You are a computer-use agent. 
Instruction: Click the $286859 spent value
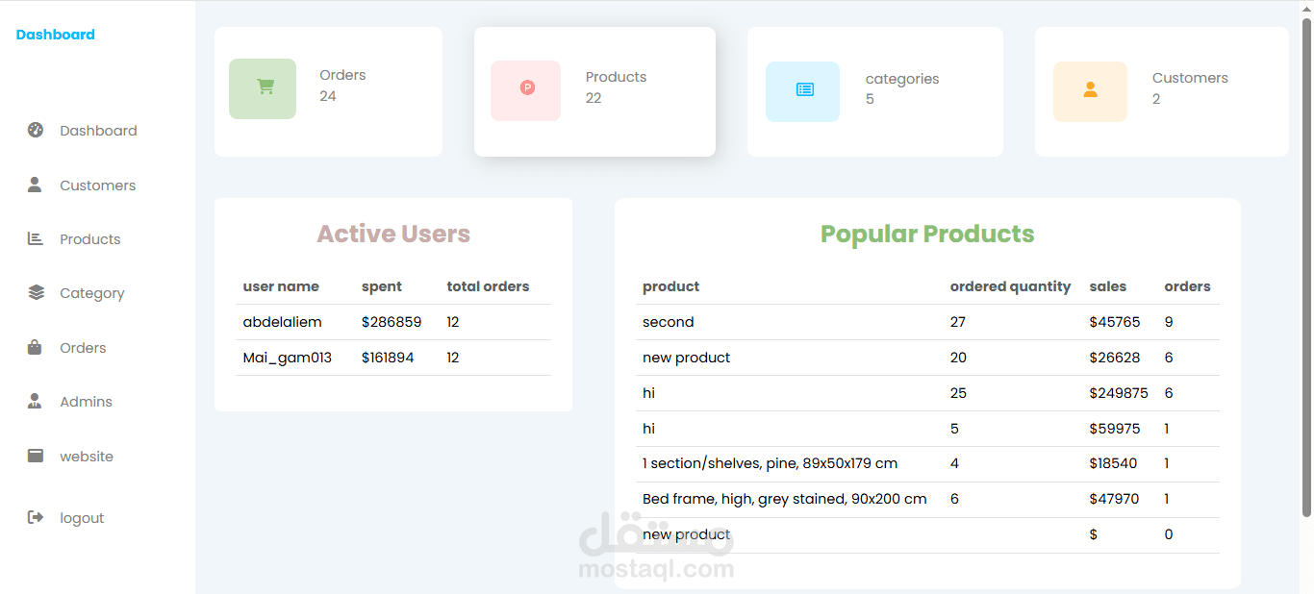point(392,322)
